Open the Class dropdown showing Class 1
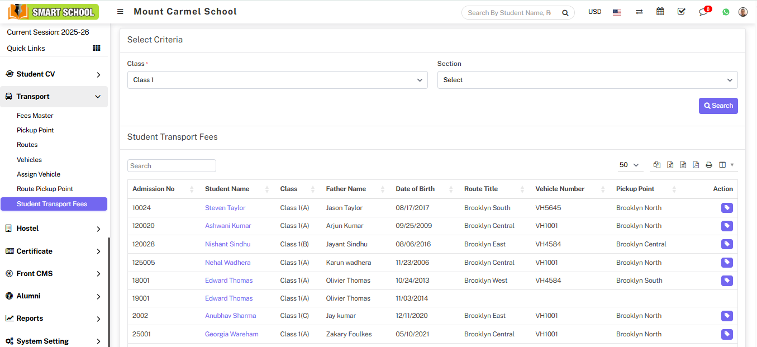The image size is (757, 347). pyautogui.click(x=277, y=80)
